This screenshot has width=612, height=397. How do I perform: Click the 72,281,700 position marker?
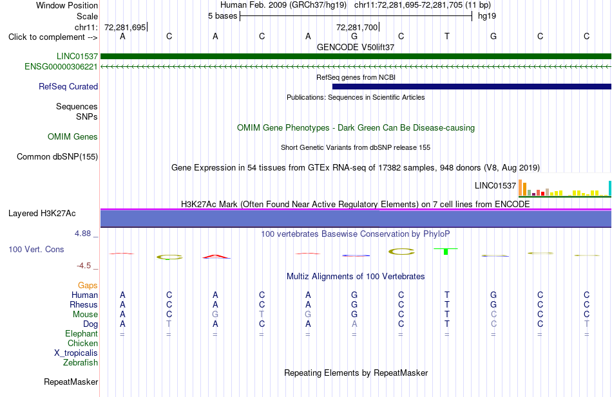(x=357, y=27)
